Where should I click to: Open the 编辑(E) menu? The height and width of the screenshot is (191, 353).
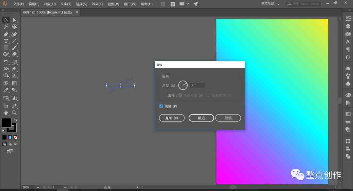34,4
